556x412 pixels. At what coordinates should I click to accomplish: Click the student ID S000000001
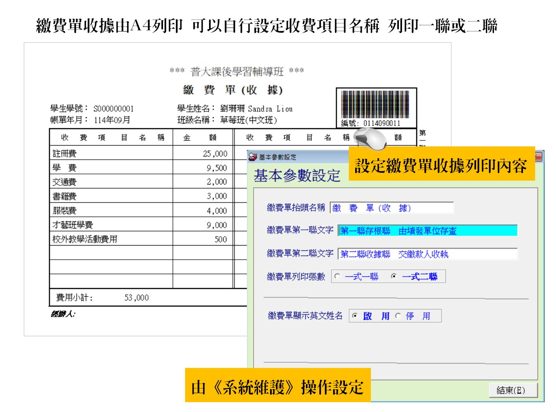(113, 109)
